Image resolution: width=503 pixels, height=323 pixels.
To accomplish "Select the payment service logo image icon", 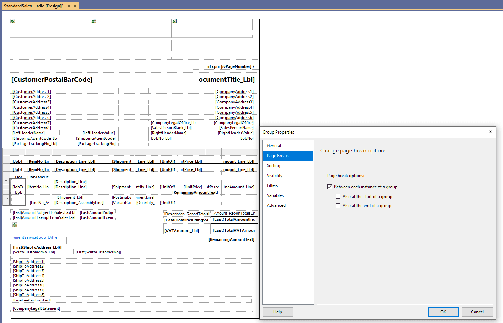I will 15,225.
